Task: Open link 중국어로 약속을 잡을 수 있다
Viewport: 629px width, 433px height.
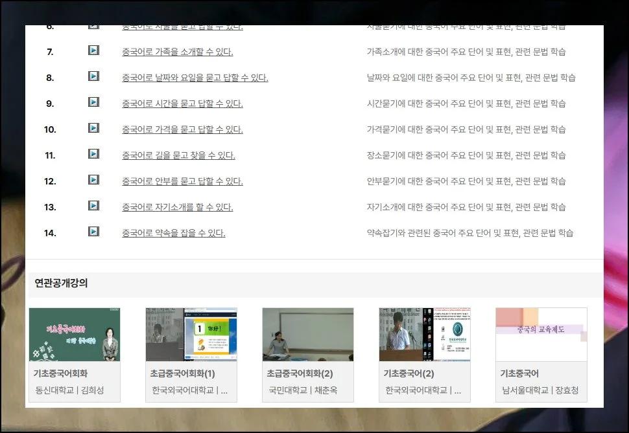Action: (x=173, y=233)
